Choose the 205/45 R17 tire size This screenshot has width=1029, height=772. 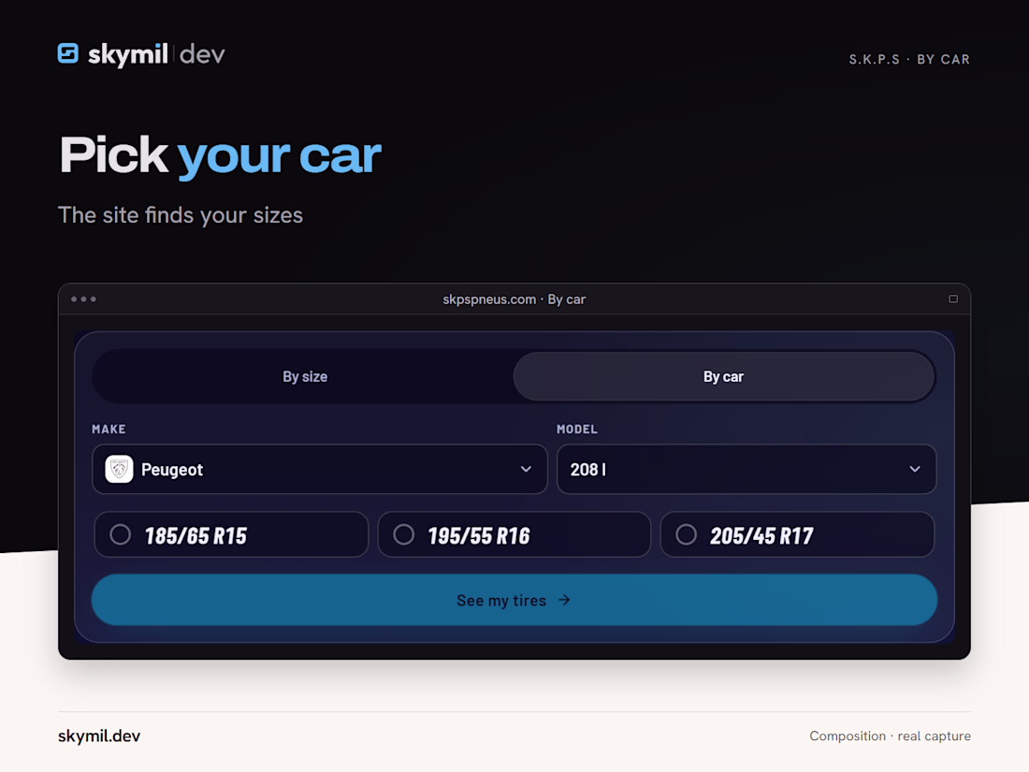point(797,535)
